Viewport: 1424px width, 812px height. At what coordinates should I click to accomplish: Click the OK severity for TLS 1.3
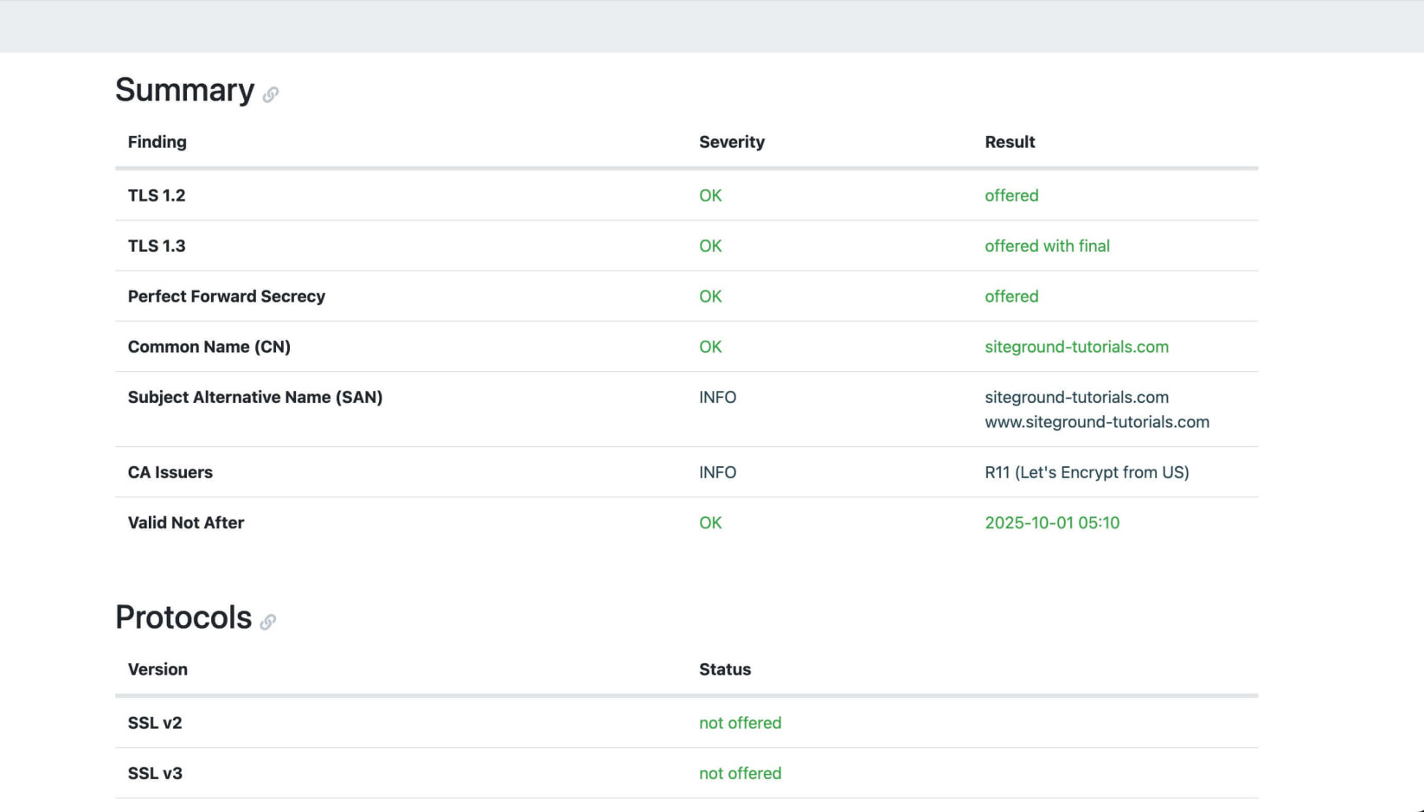click(x=710, y=246)
